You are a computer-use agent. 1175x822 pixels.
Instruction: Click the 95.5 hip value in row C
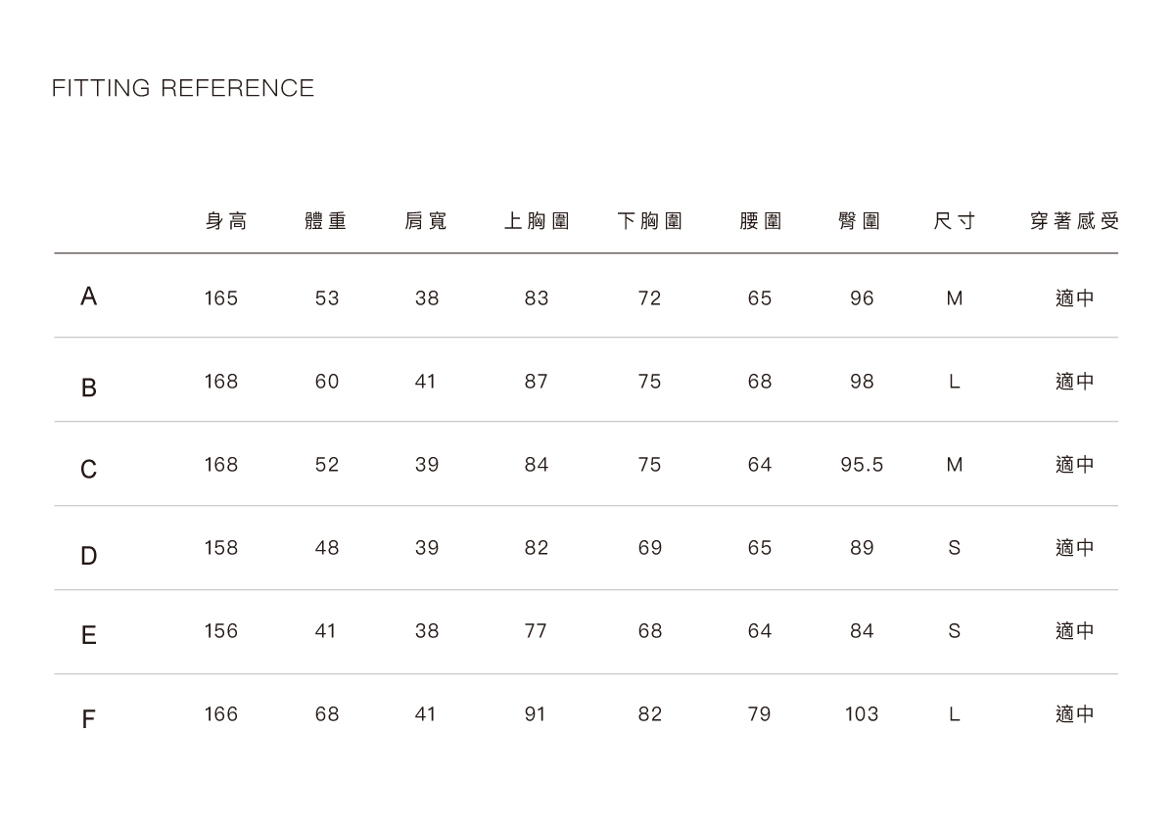click(x=862, y=465)
